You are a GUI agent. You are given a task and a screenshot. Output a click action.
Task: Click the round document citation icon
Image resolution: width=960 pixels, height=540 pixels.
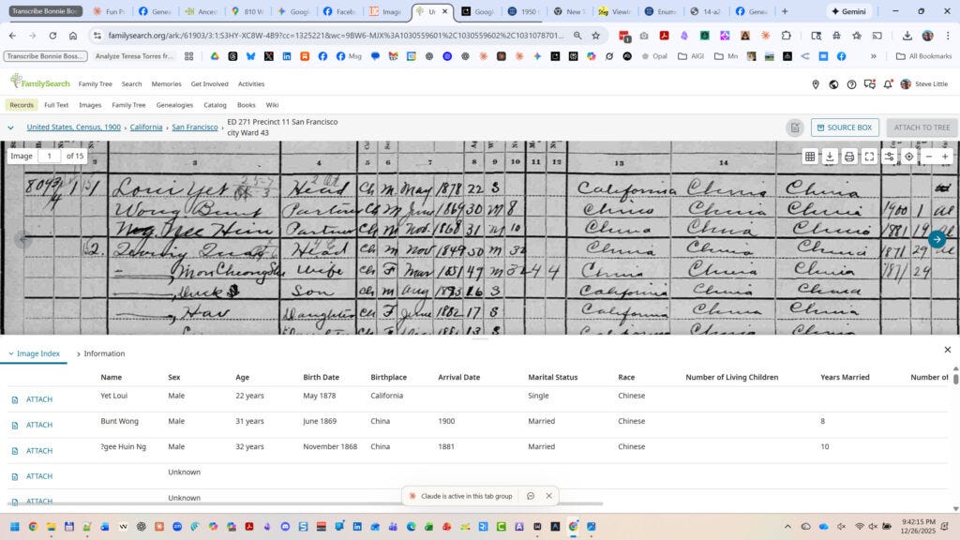(x=795, y=127)
